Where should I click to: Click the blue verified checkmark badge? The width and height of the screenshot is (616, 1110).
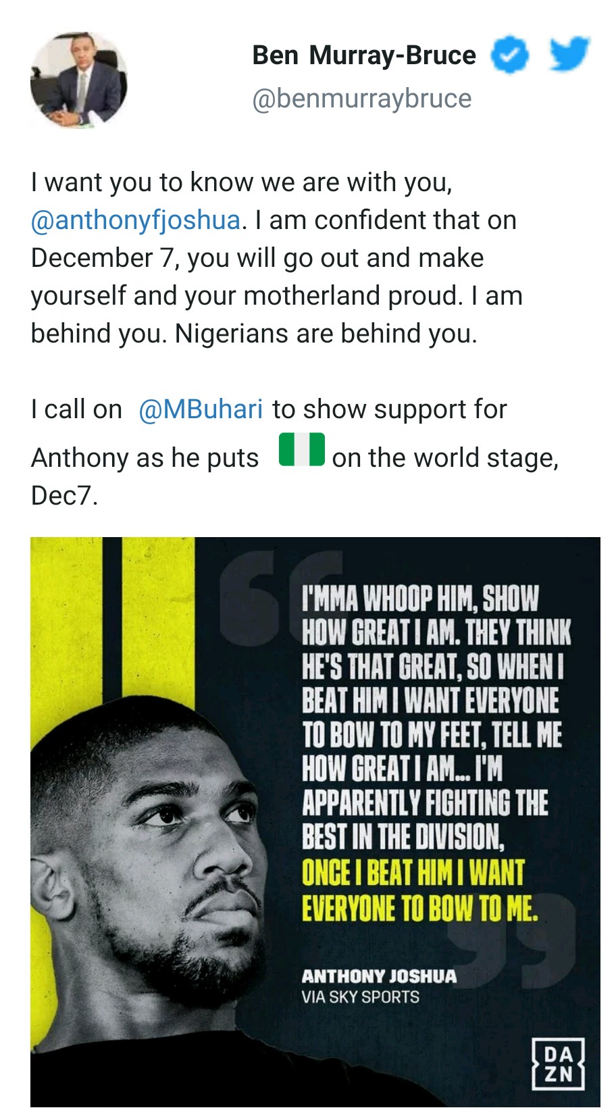pyautogui.click(x=509, y=55)
